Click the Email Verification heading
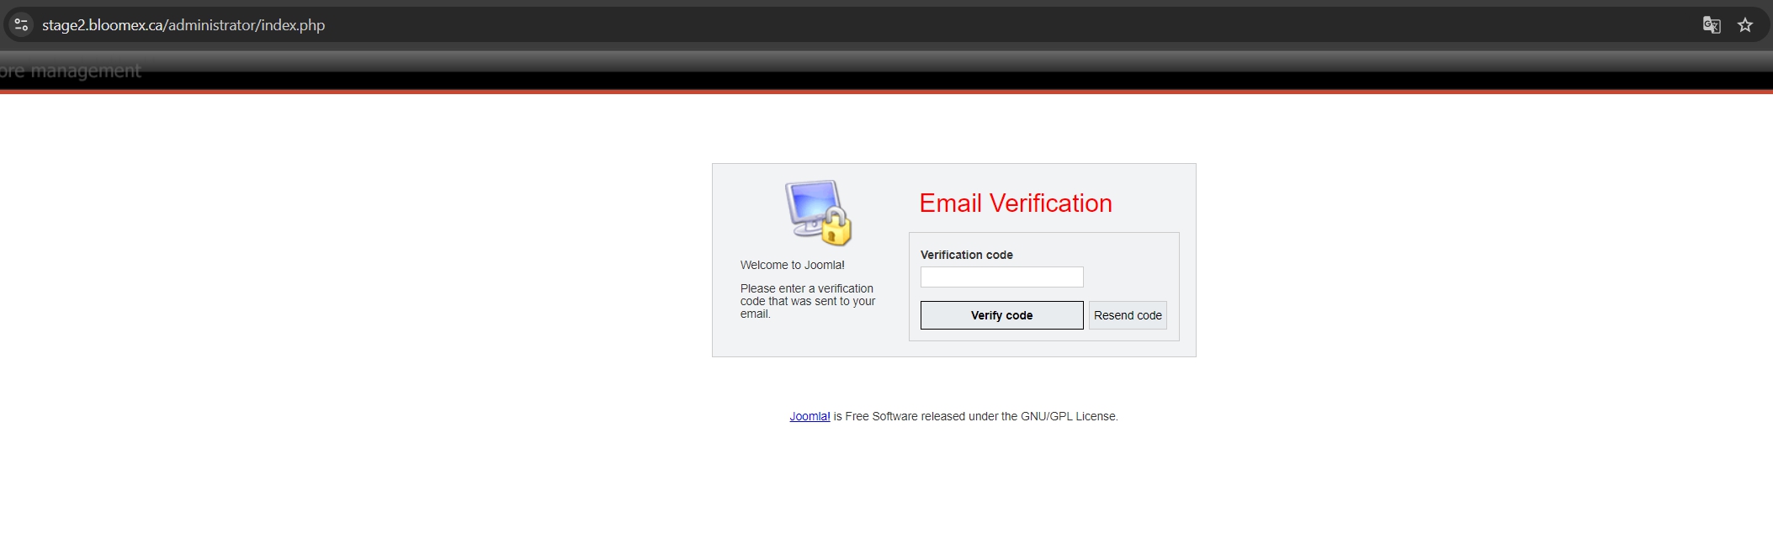This screenshot has width=1773, height=554. coord(1016,203)
